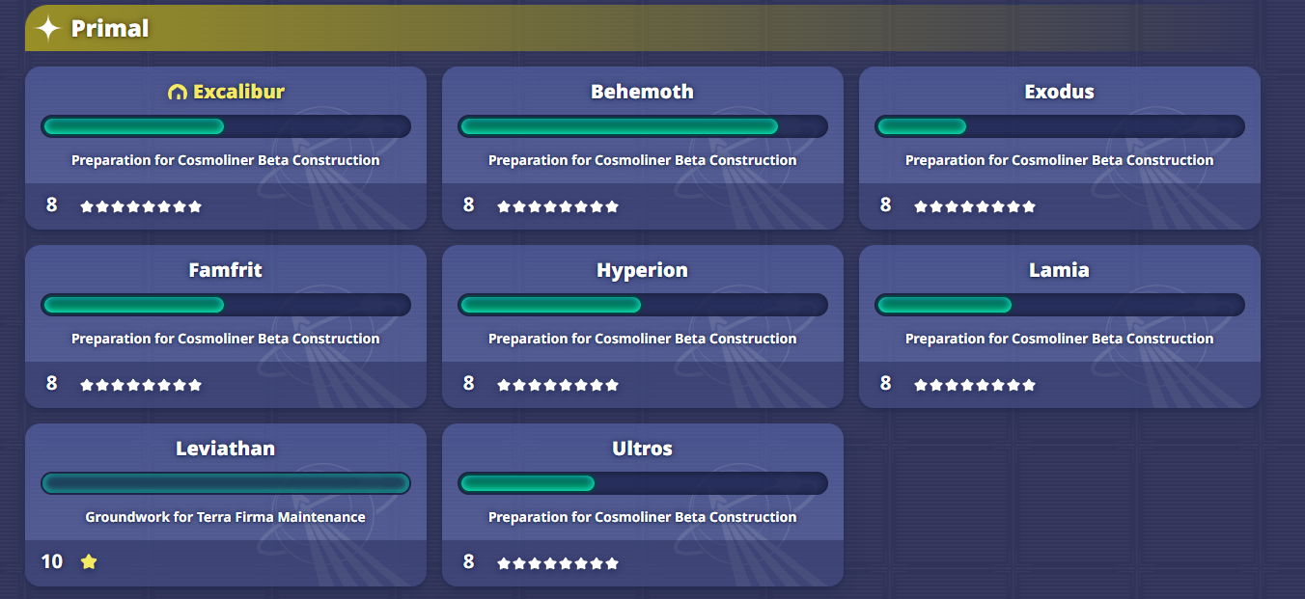Click Lamia's eight-star rating row
The width and height of the screenshot is (1305, 599).
tap(975, 385)
